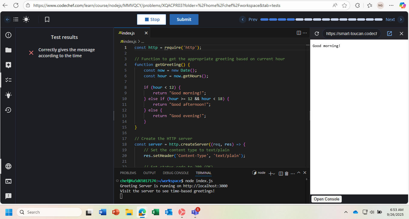Click the terminal input cursor line

point(121,196)
